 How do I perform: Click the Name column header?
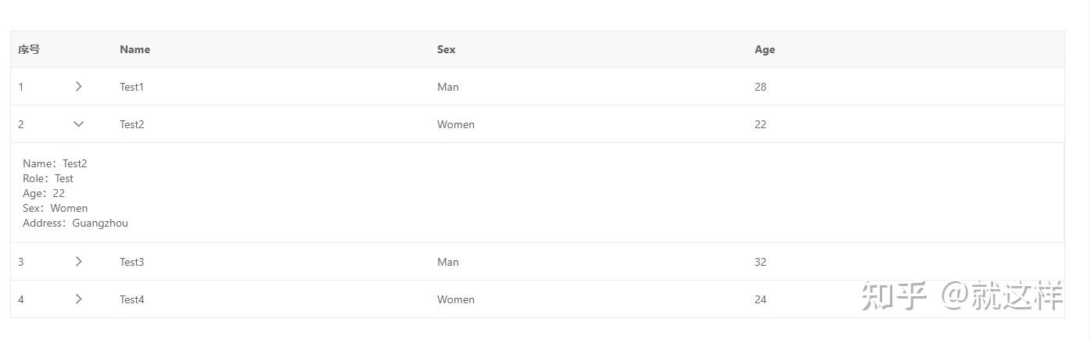click(135, 49)
